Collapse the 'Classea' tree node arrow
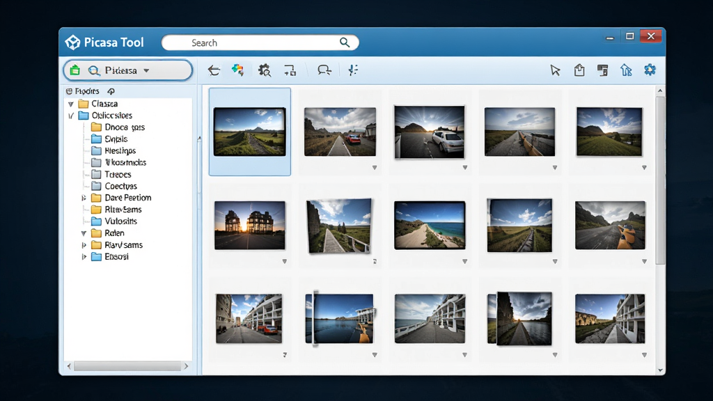Screen dimensions: 713x401 click(71, 104)
